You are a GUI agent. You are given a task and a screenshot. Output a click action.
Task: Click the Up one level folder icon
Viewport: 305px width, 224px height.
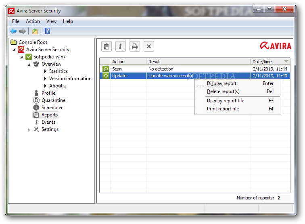(x=35, y=31)
